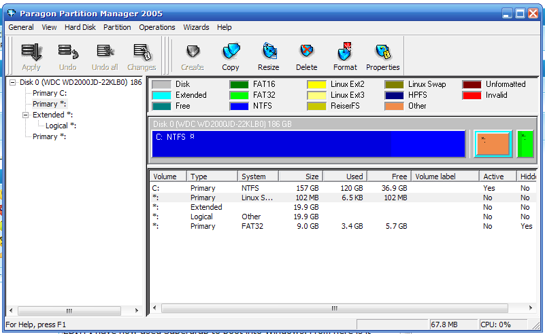
Task: Collapse the Disk 0 tree node
Action: tap(13, 82)
